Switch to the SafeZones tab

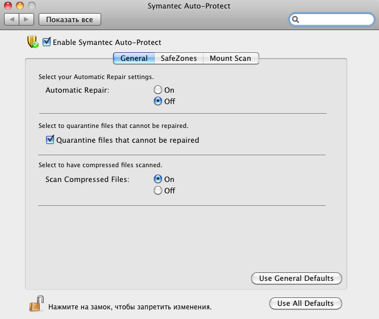pos(178,58)
